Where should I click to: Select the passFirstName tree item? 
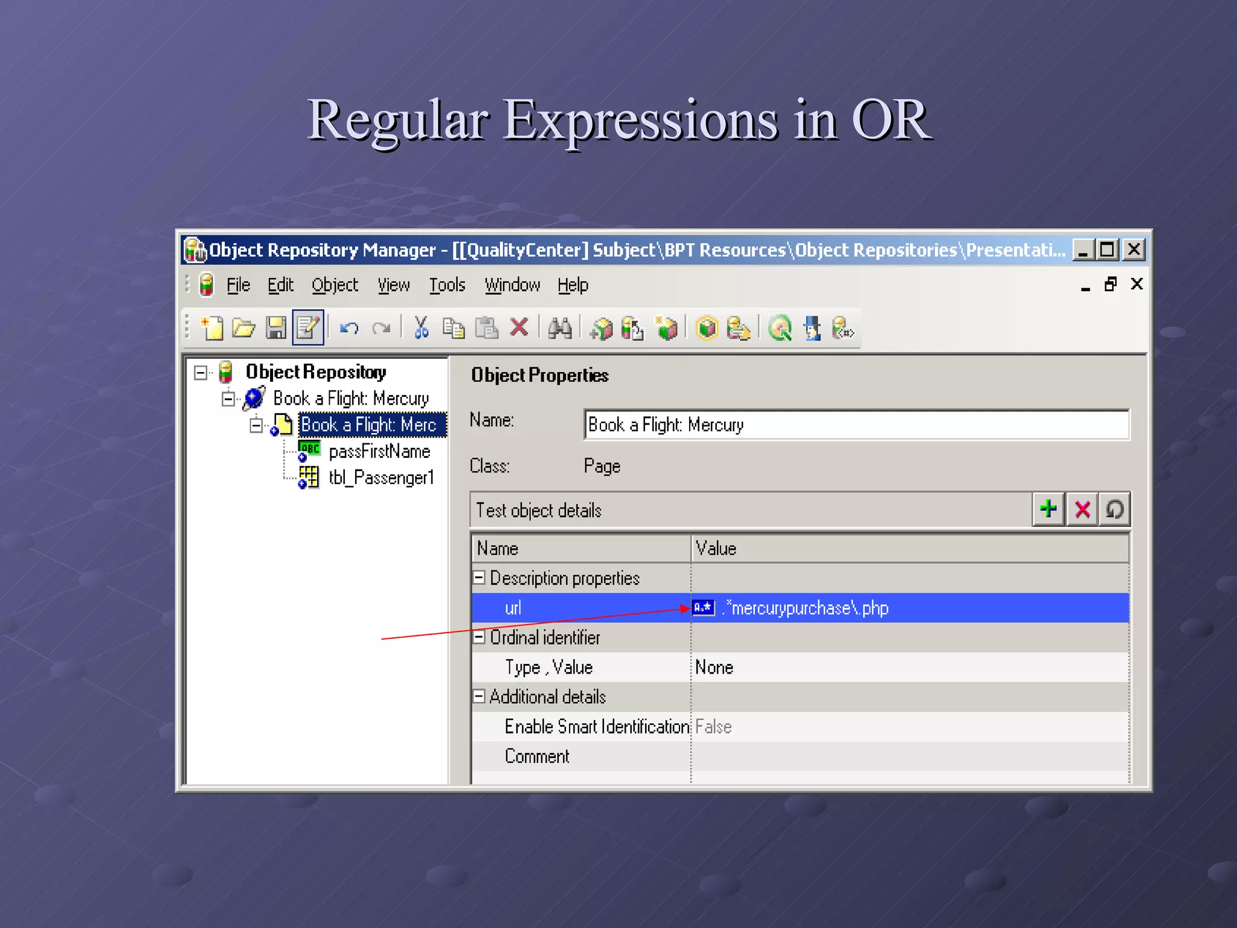pos(379,451)
